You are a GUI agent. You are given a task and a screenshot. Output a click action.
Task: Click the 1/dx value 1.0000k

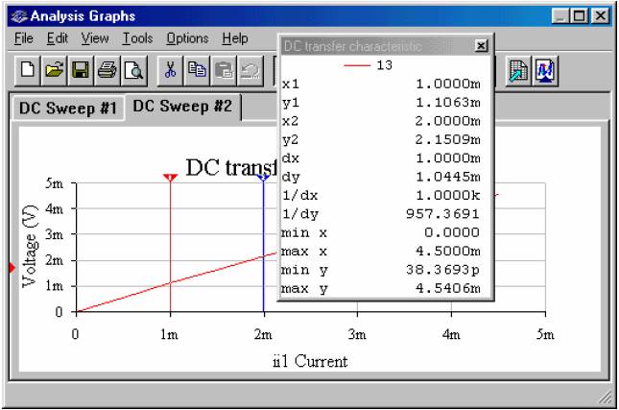[448, 196]
